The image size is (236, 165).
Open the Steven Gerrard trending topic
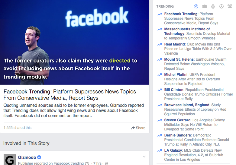coord(177,120)
